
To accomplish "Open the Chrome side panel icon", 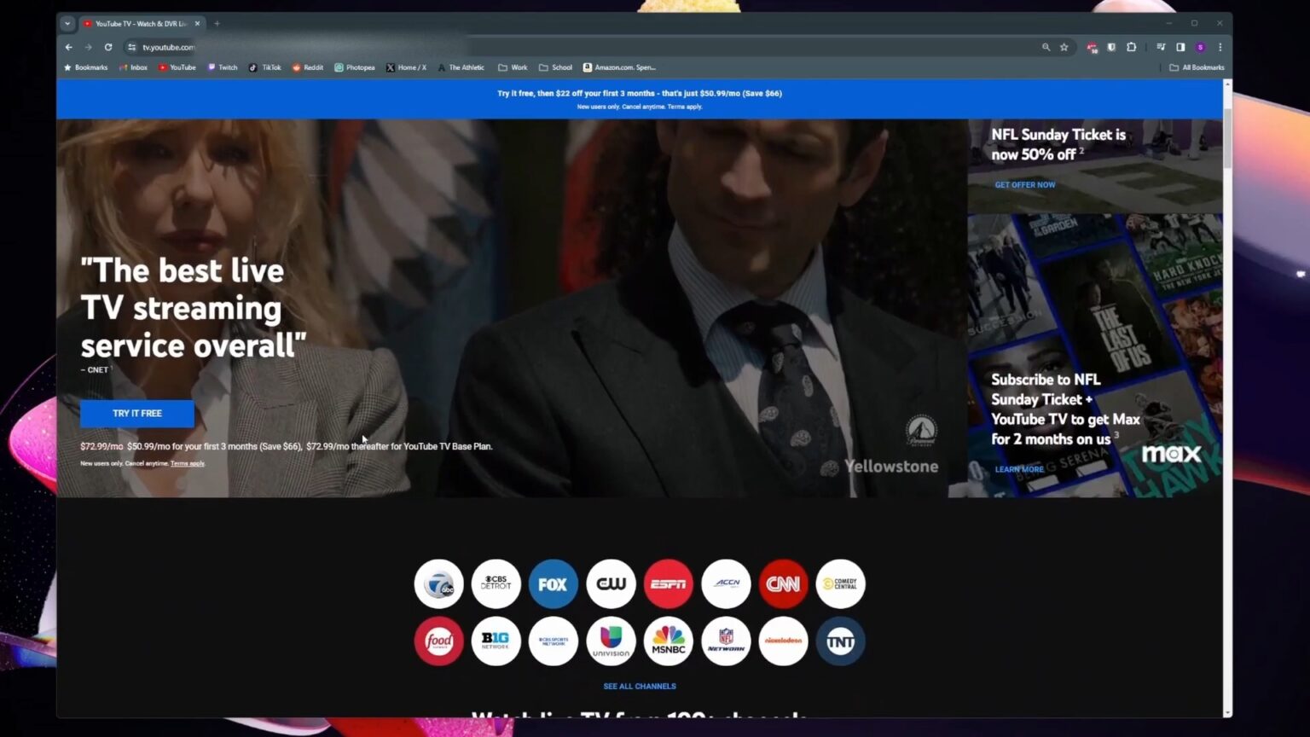I will tap(1180, 47).
